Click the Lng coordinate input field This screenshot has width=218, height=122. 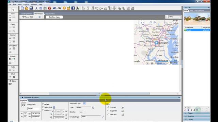[x=36, y=114]
